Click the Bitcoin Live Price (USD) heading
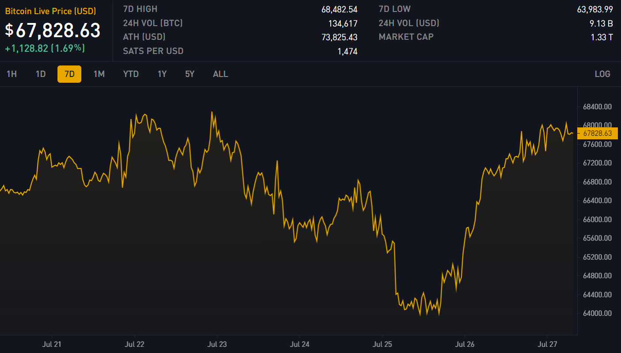621x353 pixels. coord(50,12)
